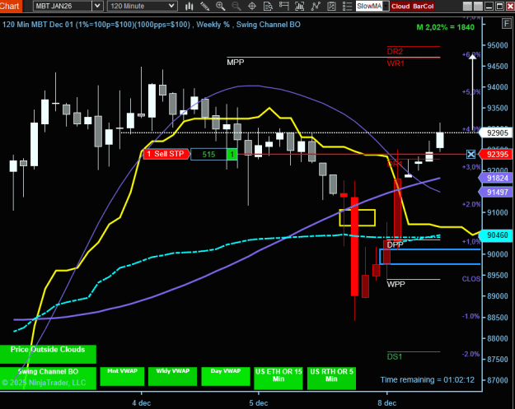Click the 4 dec date label
This screenshot has width=515, height=409.
[x=142, y=402]
